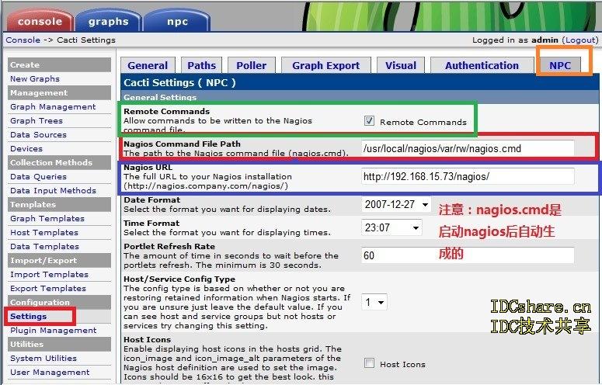Select the Poller settings tab

coord(252,65)
